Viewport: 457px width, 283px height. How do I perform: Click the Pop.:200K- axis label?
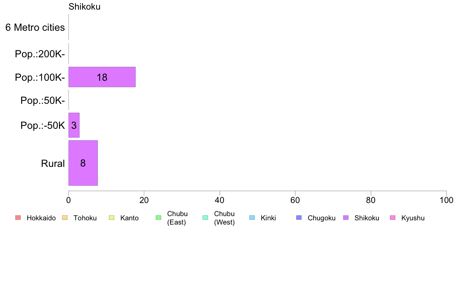40,54
